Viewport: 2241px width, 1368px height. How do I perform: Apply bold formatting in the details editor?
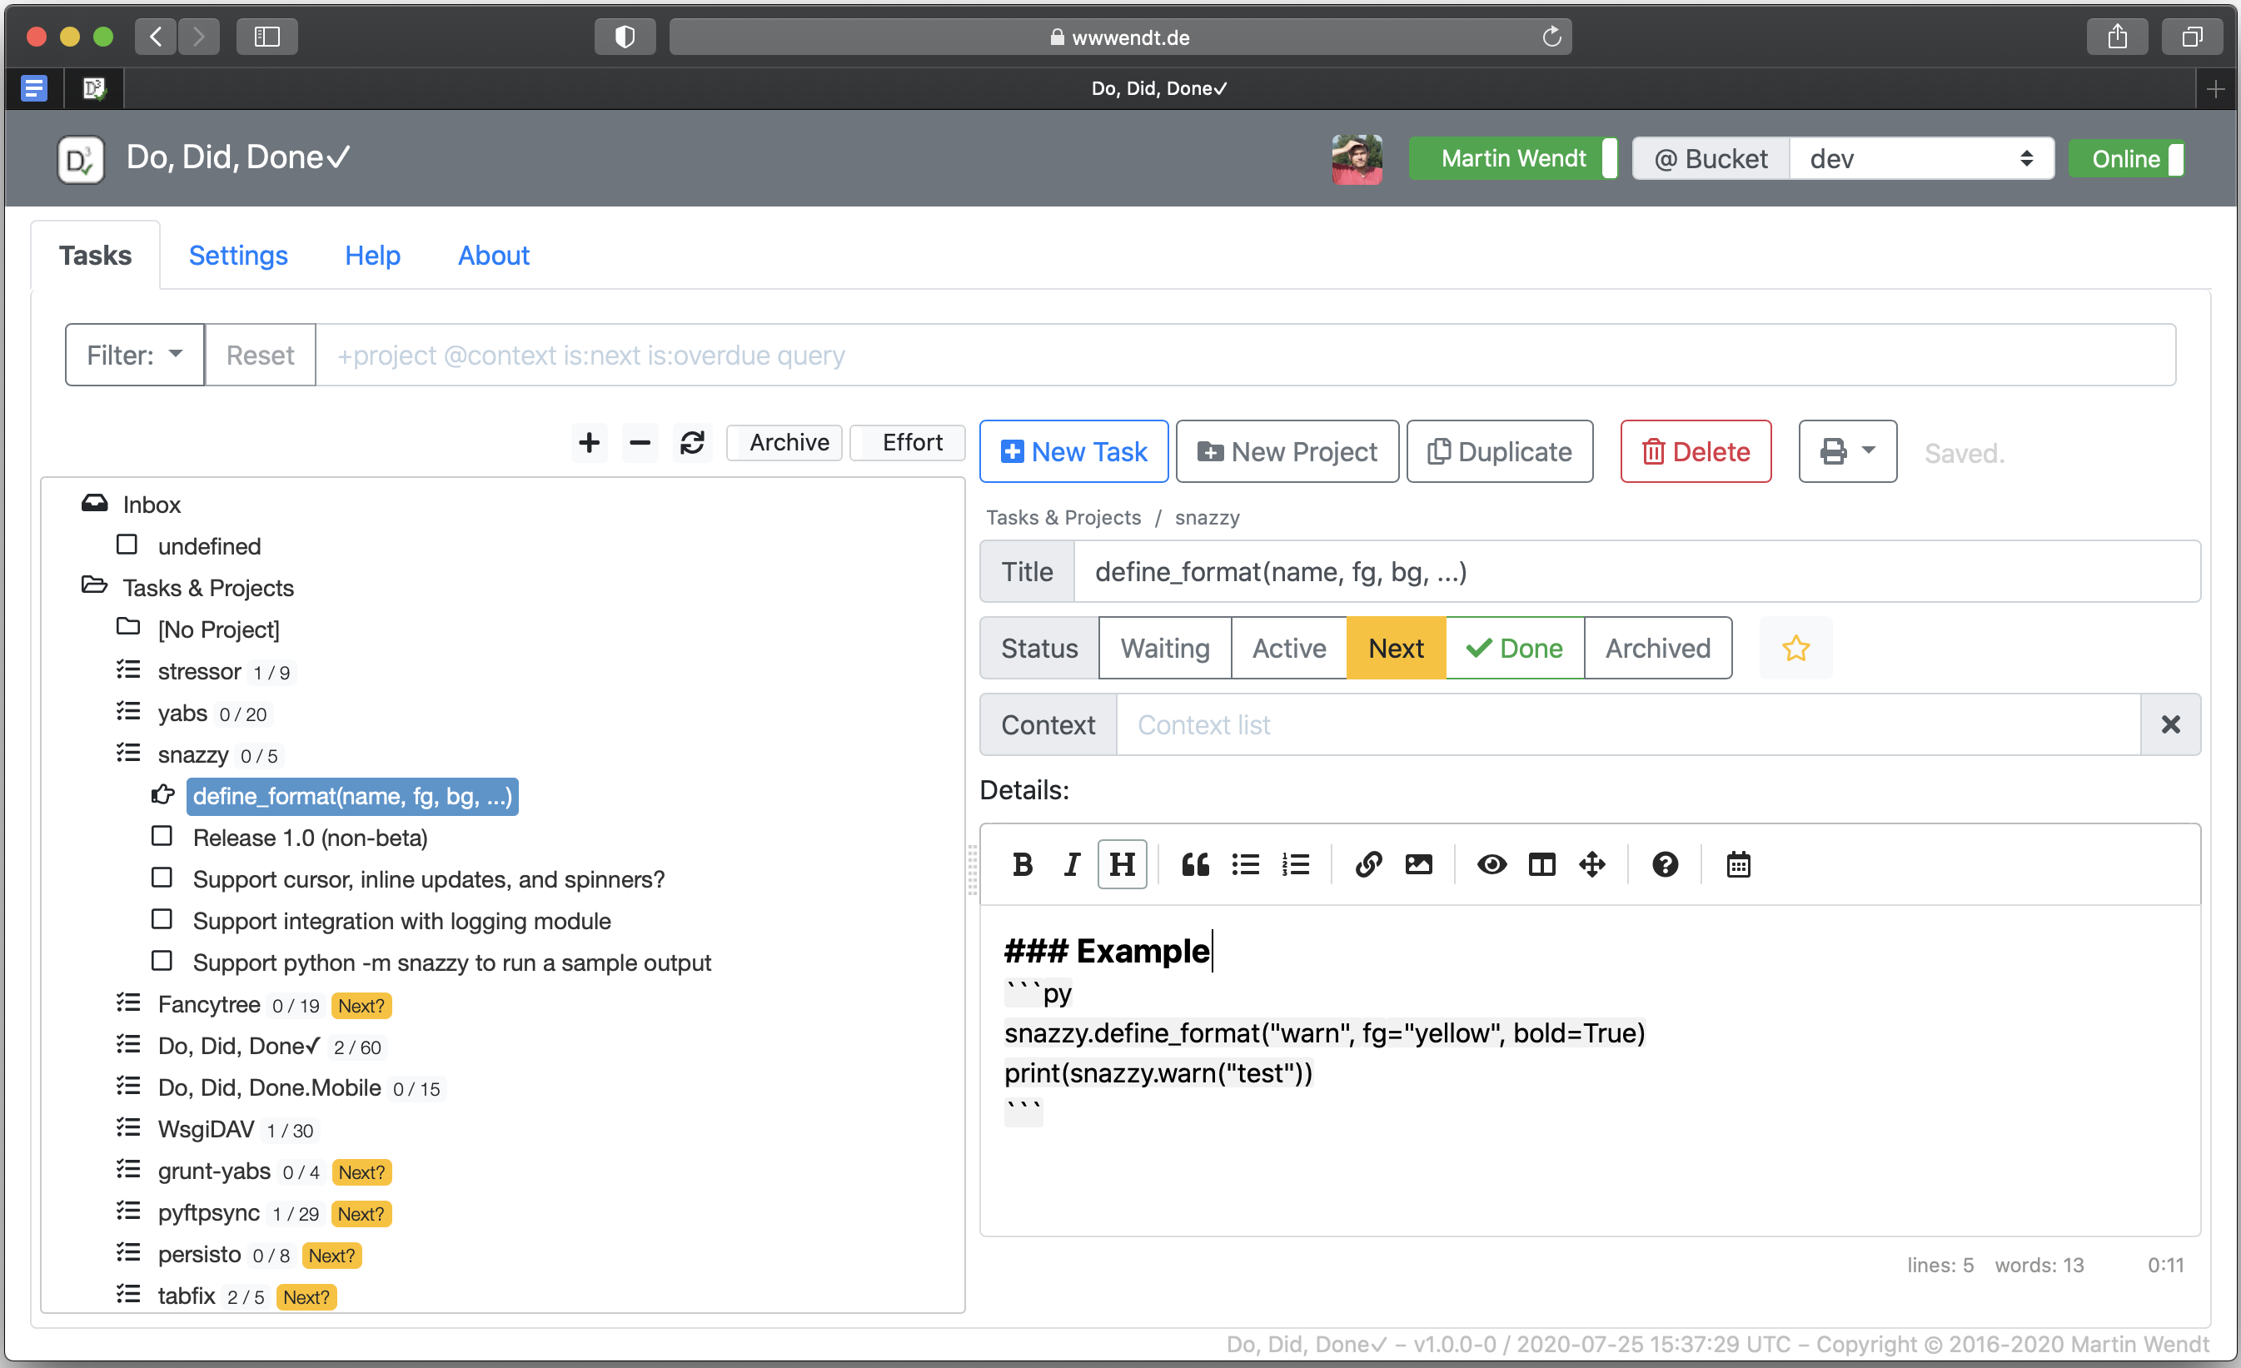point(1023,864)
